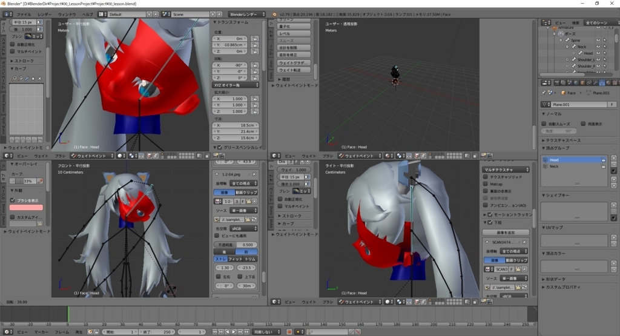Toggle マルチペイント in top-left tool panel
Image resolution: width=620 pixels, height=336 pixels.
[13, 51]
